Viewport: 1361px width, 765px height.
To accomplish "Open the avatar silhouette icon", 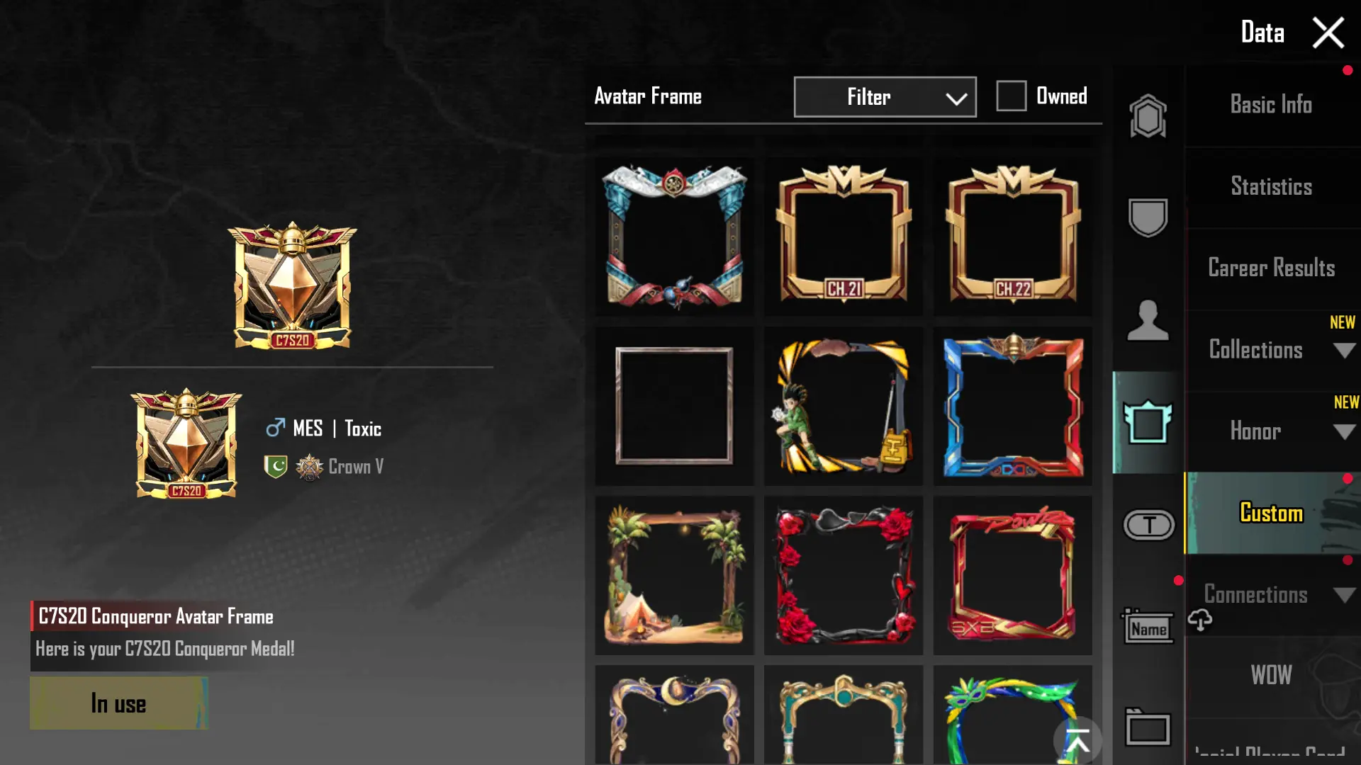I will 1148,320.
